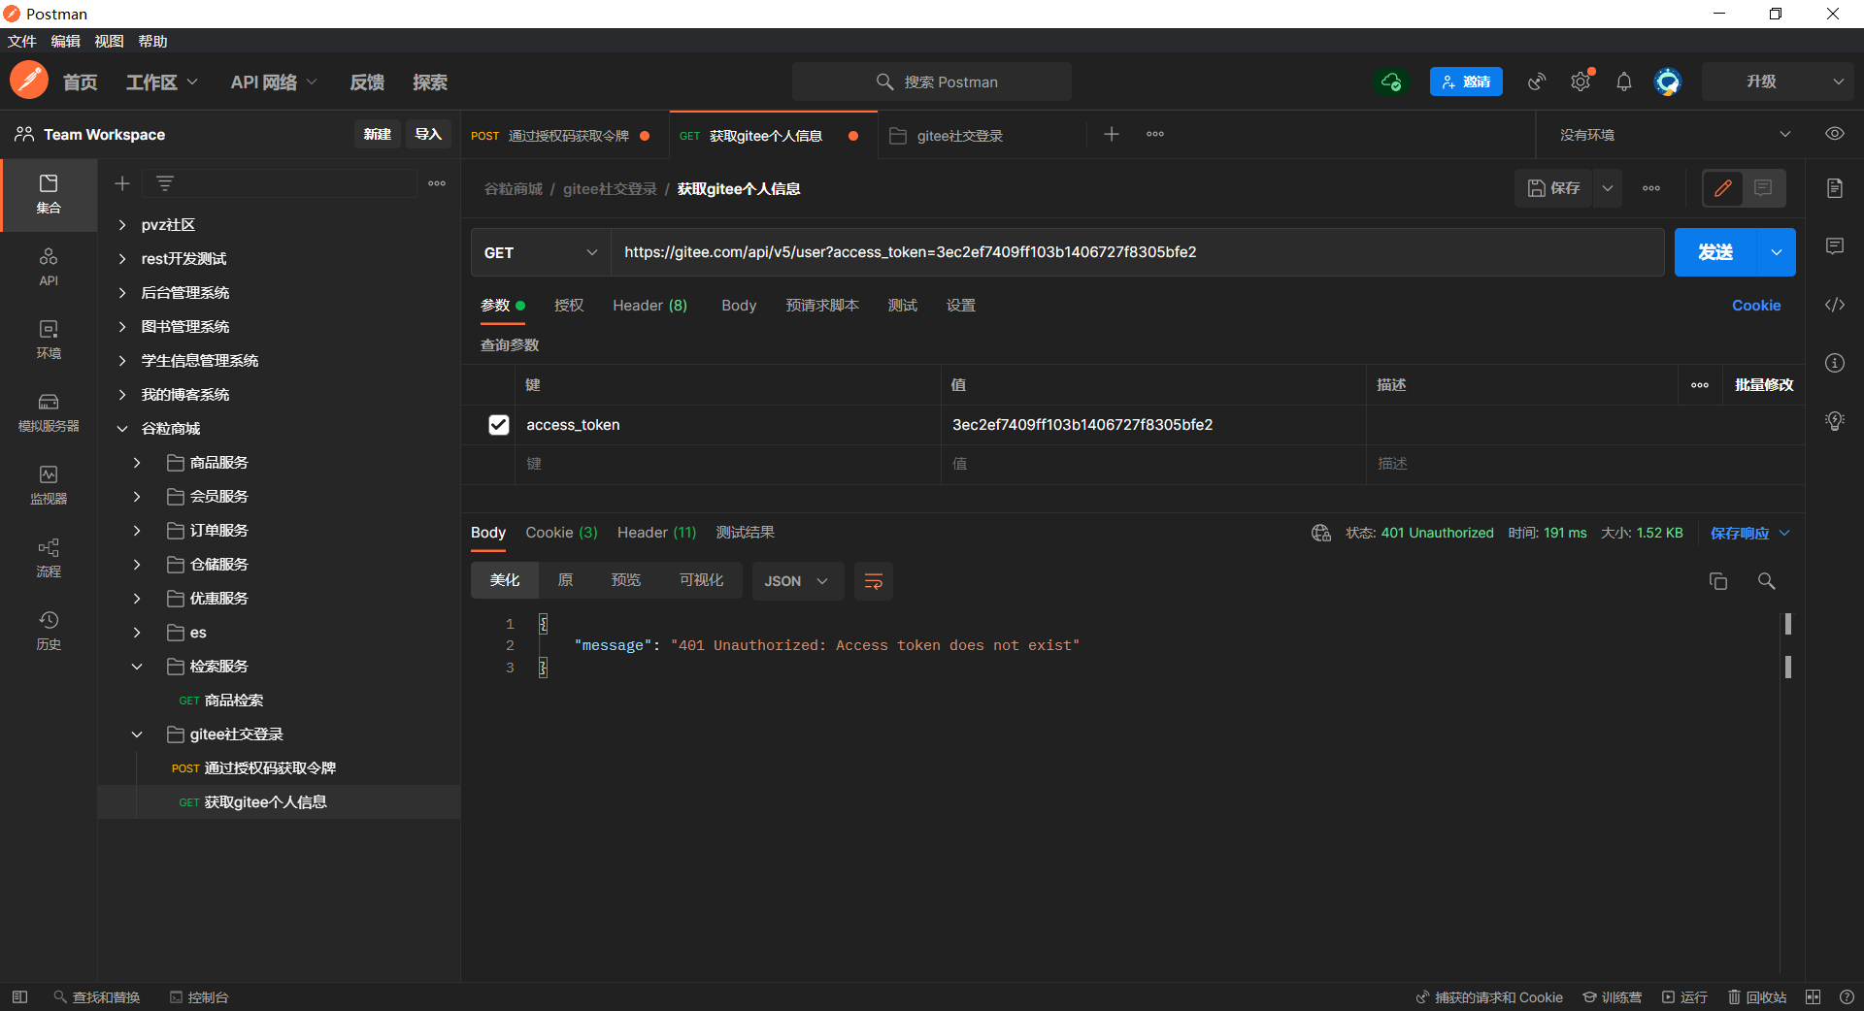Open a new request tab with plus

click(1112, 134)
